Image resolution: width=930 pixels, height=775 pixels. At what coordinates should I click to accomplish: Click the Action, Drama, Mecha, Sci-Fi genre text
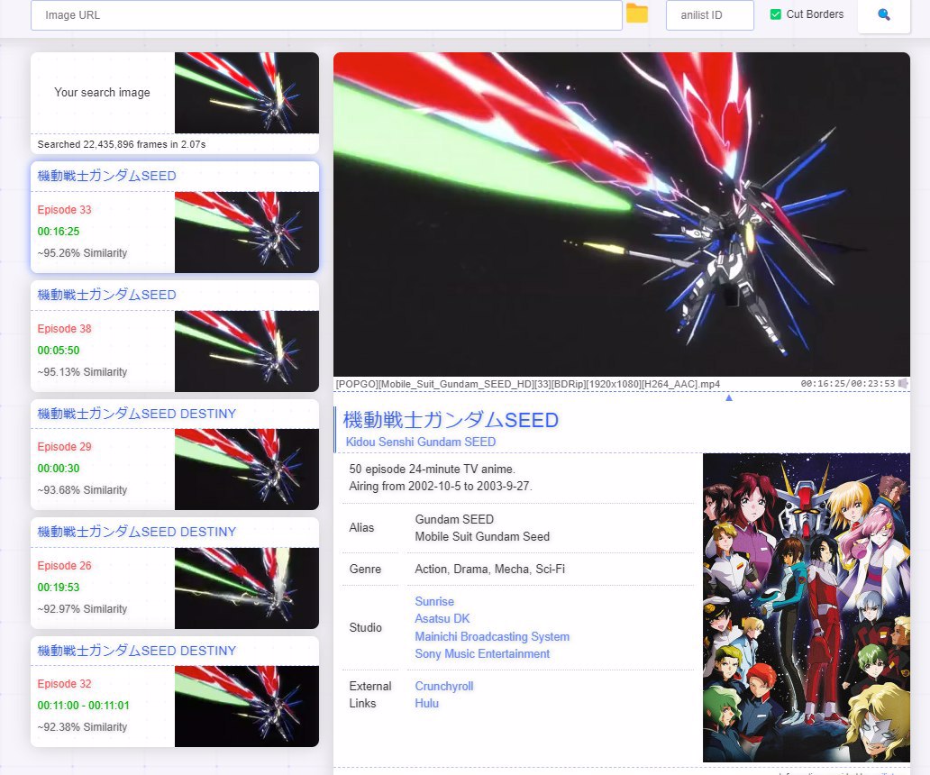[490, 570]
